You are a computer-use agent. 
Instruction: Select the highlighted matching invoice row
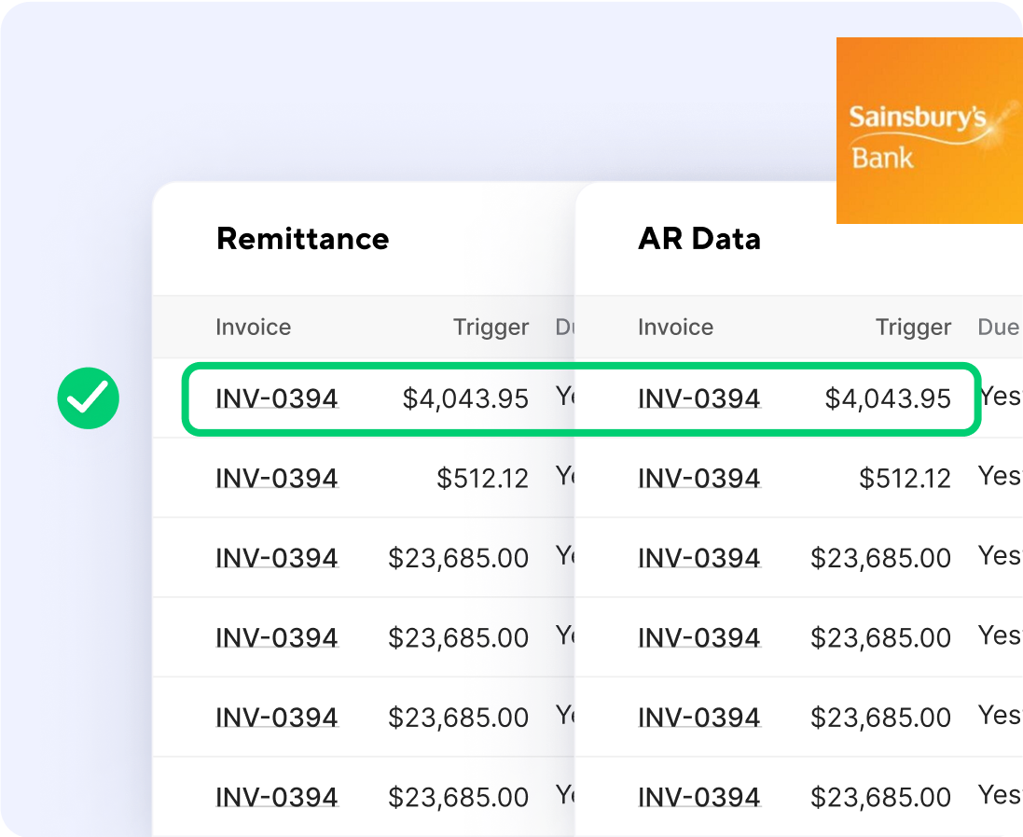(578, 398)
